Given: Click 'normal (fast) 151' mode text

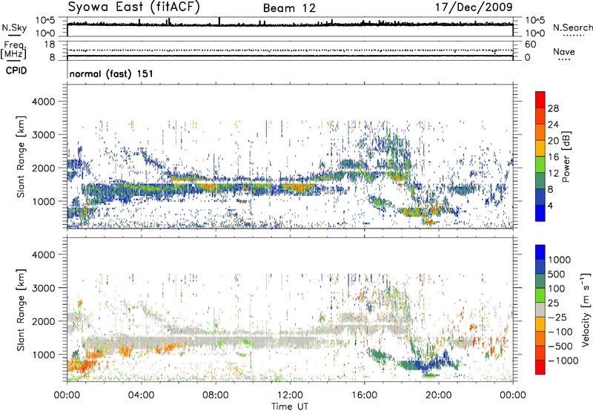Looking at the screenshot, I should [111, 73].
